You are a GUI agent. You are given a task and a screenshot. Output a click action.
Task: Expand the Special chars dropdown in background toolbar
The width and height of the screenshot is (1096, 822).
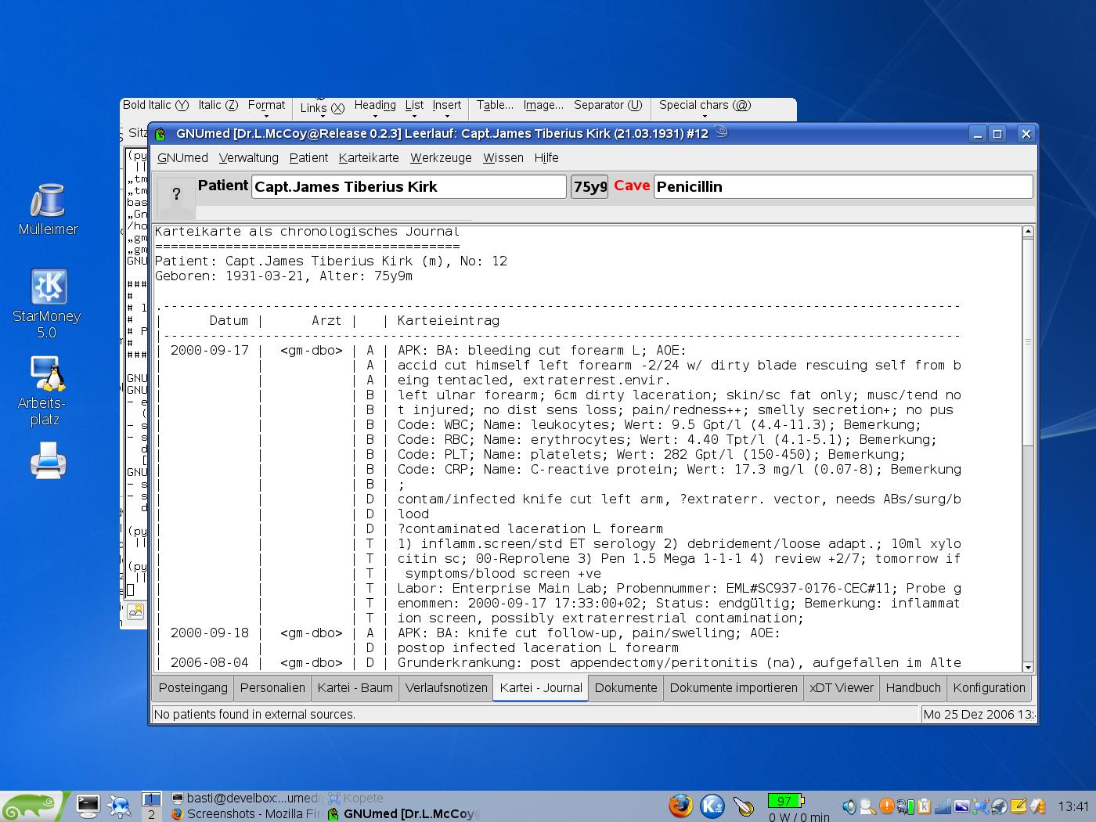705,109
